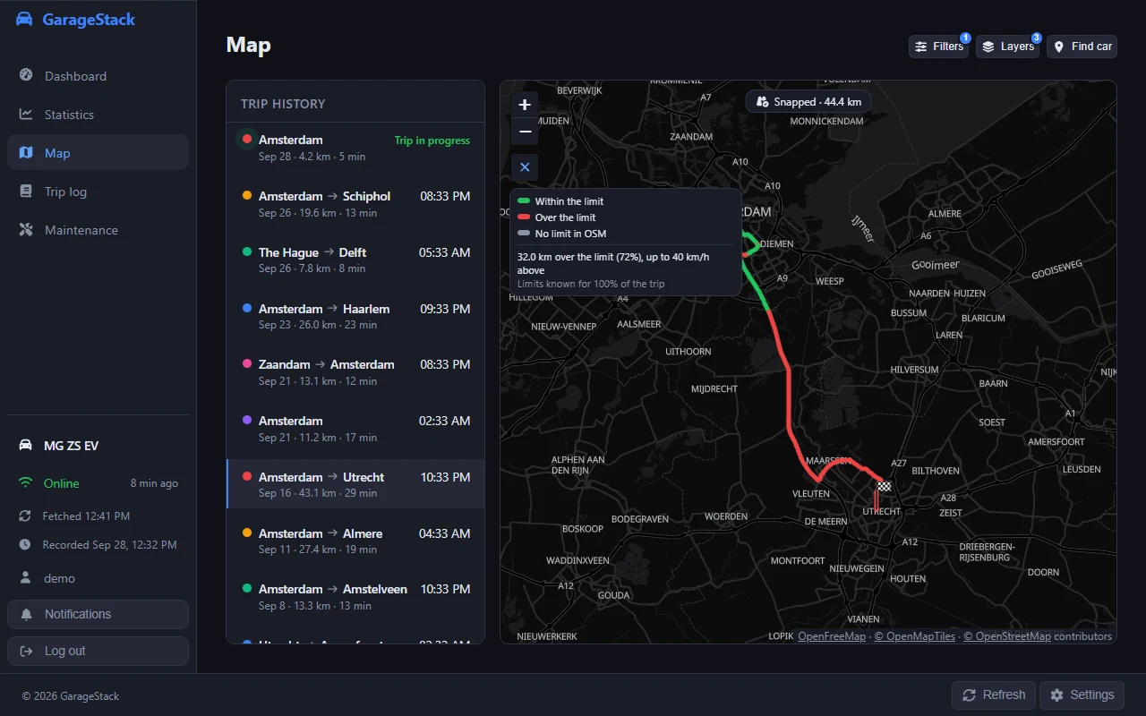
Task: Open the OpenFreeMap attribution link
Action: [x=832, y=636]
